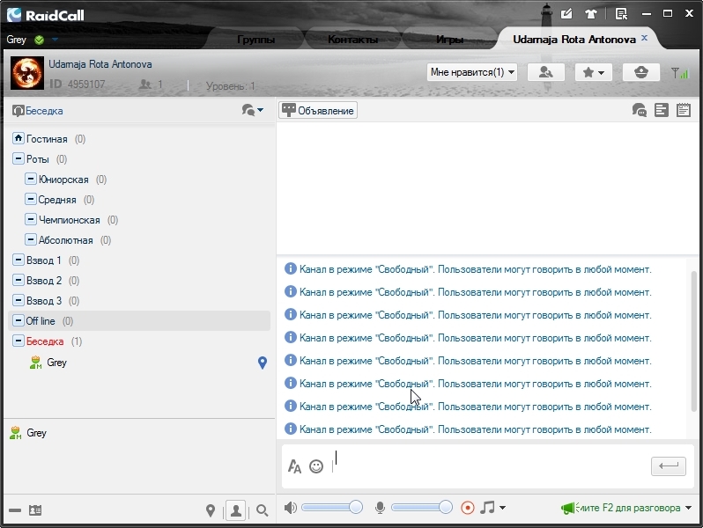Click the invite members button in header
Viewport: 703px width, 528px height.
pyautogui.click(x=545, y=72)
